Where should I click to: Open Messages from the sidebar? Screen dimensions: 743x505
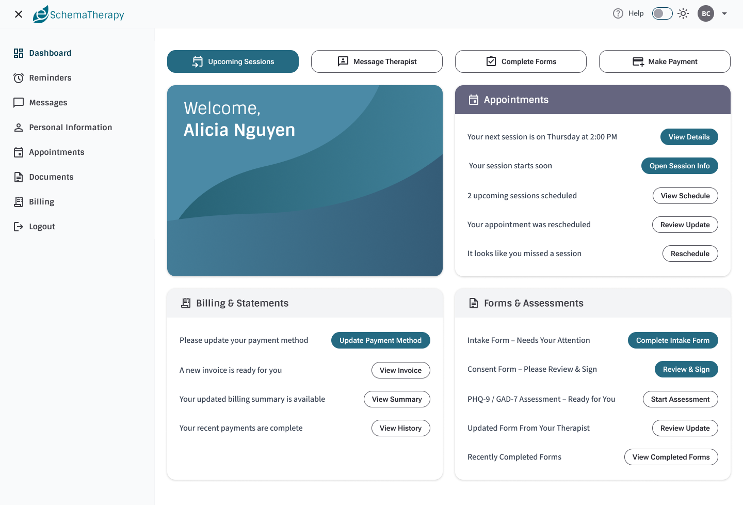coord(48,103)
